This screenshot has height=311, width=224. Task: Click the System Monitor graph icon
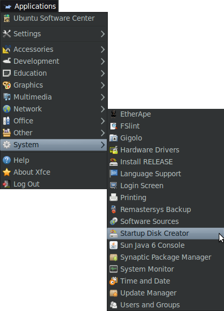114,269
